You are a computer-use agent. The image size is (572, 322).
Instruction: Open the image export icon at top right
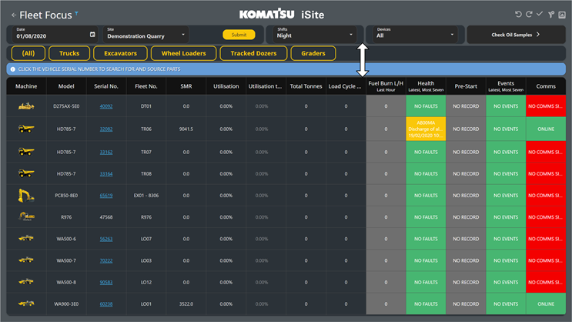point(562,15)
